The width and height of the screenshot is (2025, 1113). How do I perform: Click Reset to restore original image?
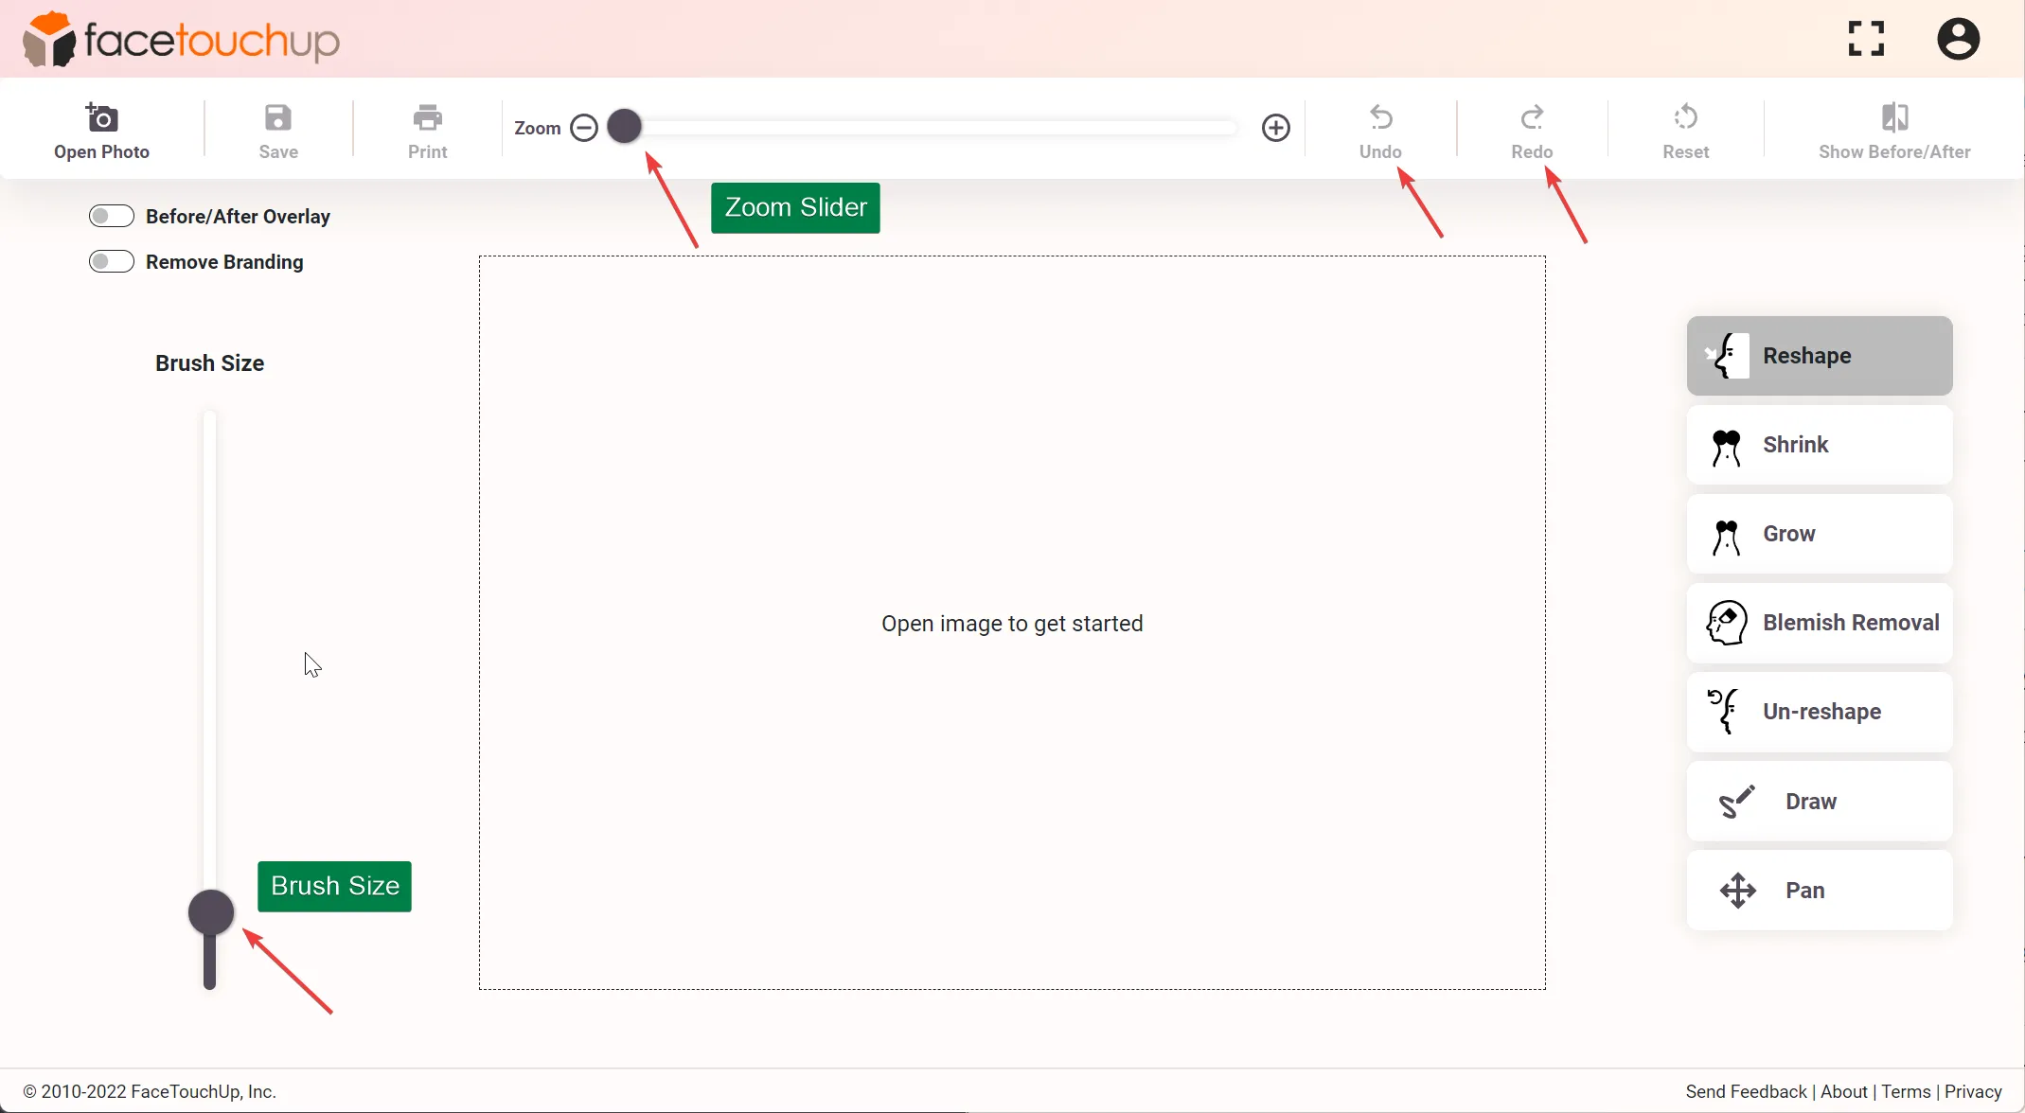point(1686,131)
